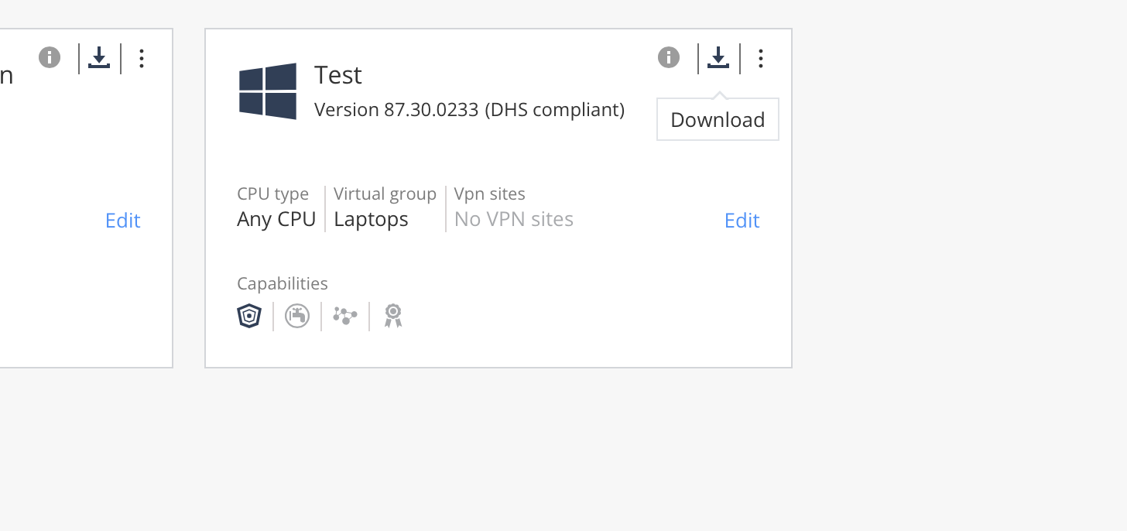1127x531 pixels.
Task: Click the Laptops virtual group value
Action: (371, 220)
